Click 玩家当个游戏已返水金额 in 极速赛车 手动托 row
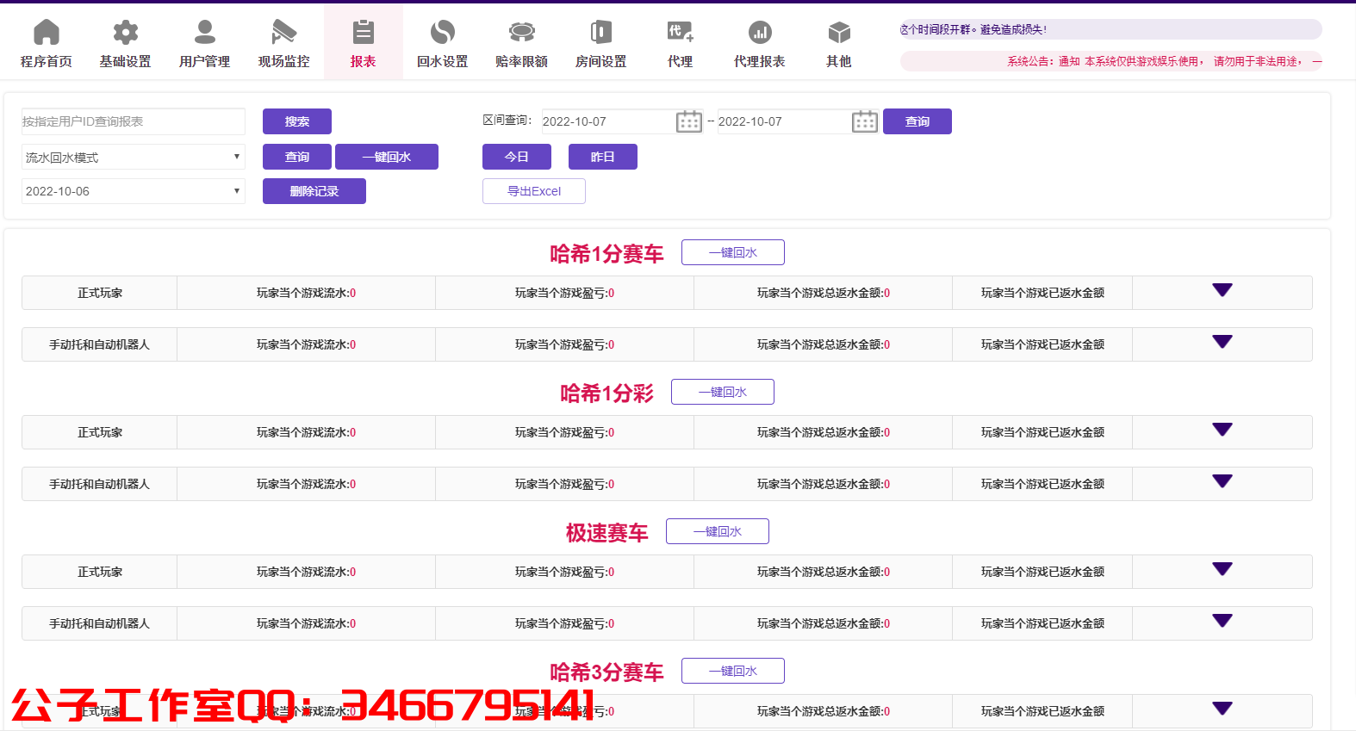 click(1042, 623)
